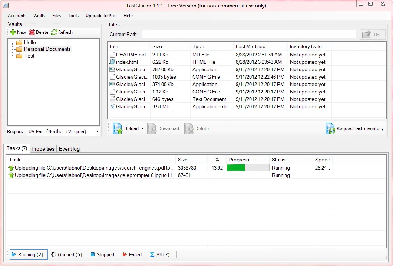Show All tasks with the sigma filter
Screen dimensions: 393x266
point(159,254)
